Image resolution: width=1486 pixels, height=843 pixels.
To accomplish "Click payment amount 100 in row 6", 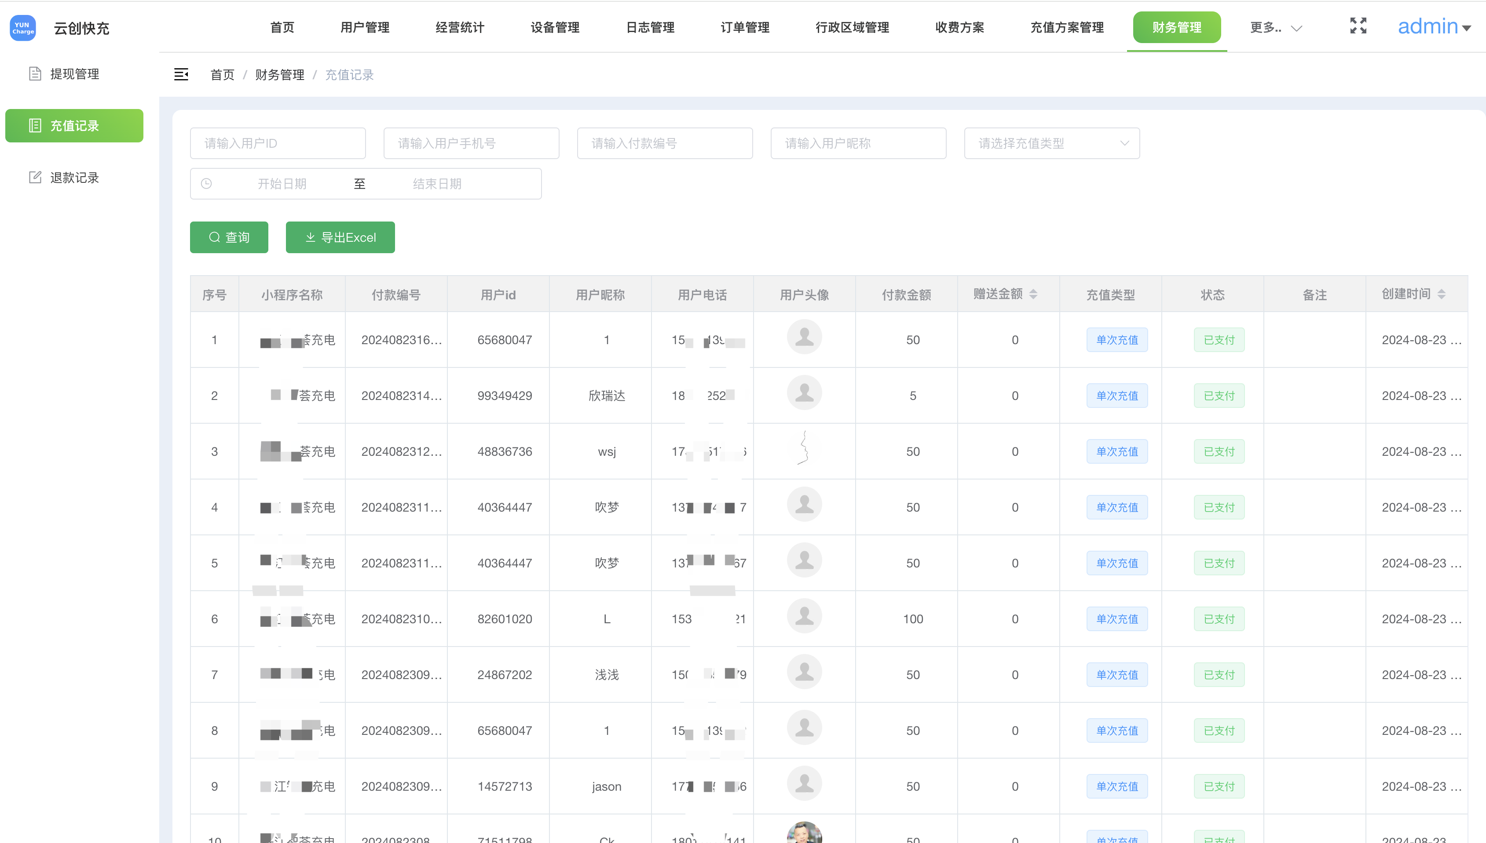I will pyautogui.click(x=912, y=619).
